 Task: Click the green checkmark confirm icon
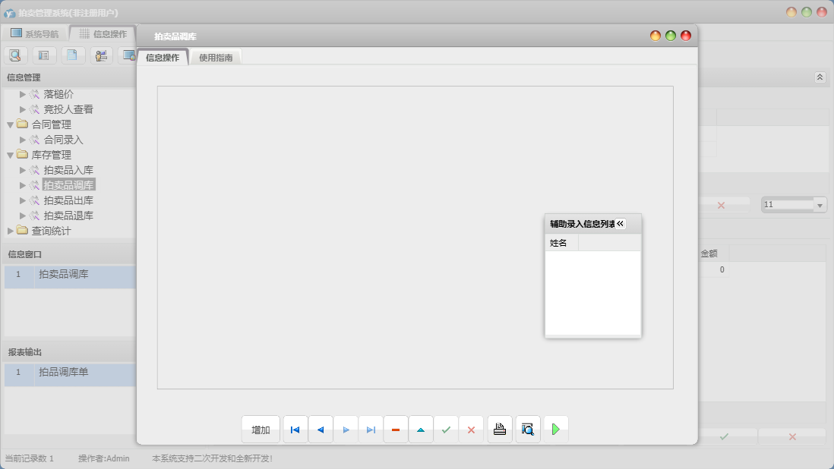(446, 430)
